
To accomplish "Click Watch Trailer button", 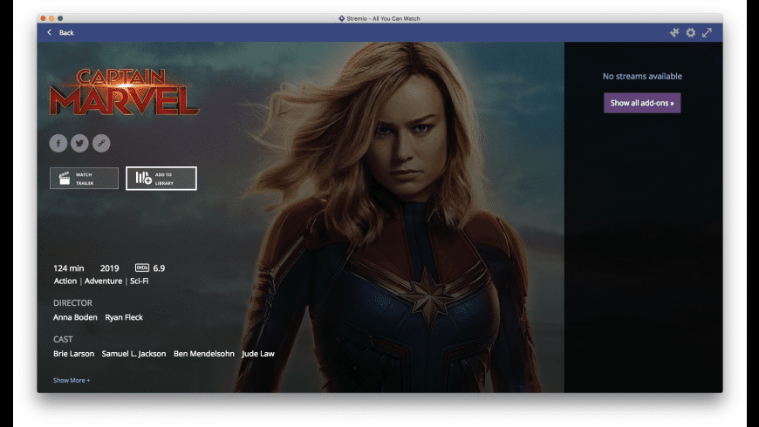I will (x=85, y=179).
